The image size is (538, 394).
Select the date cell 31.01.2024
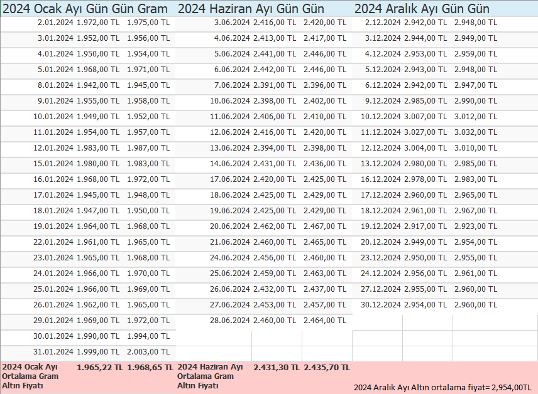coord(53,352)
